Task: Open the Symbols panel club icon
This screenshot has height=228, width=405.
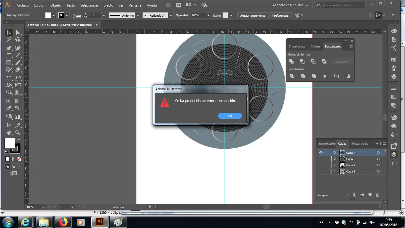Action: point(394,77)
